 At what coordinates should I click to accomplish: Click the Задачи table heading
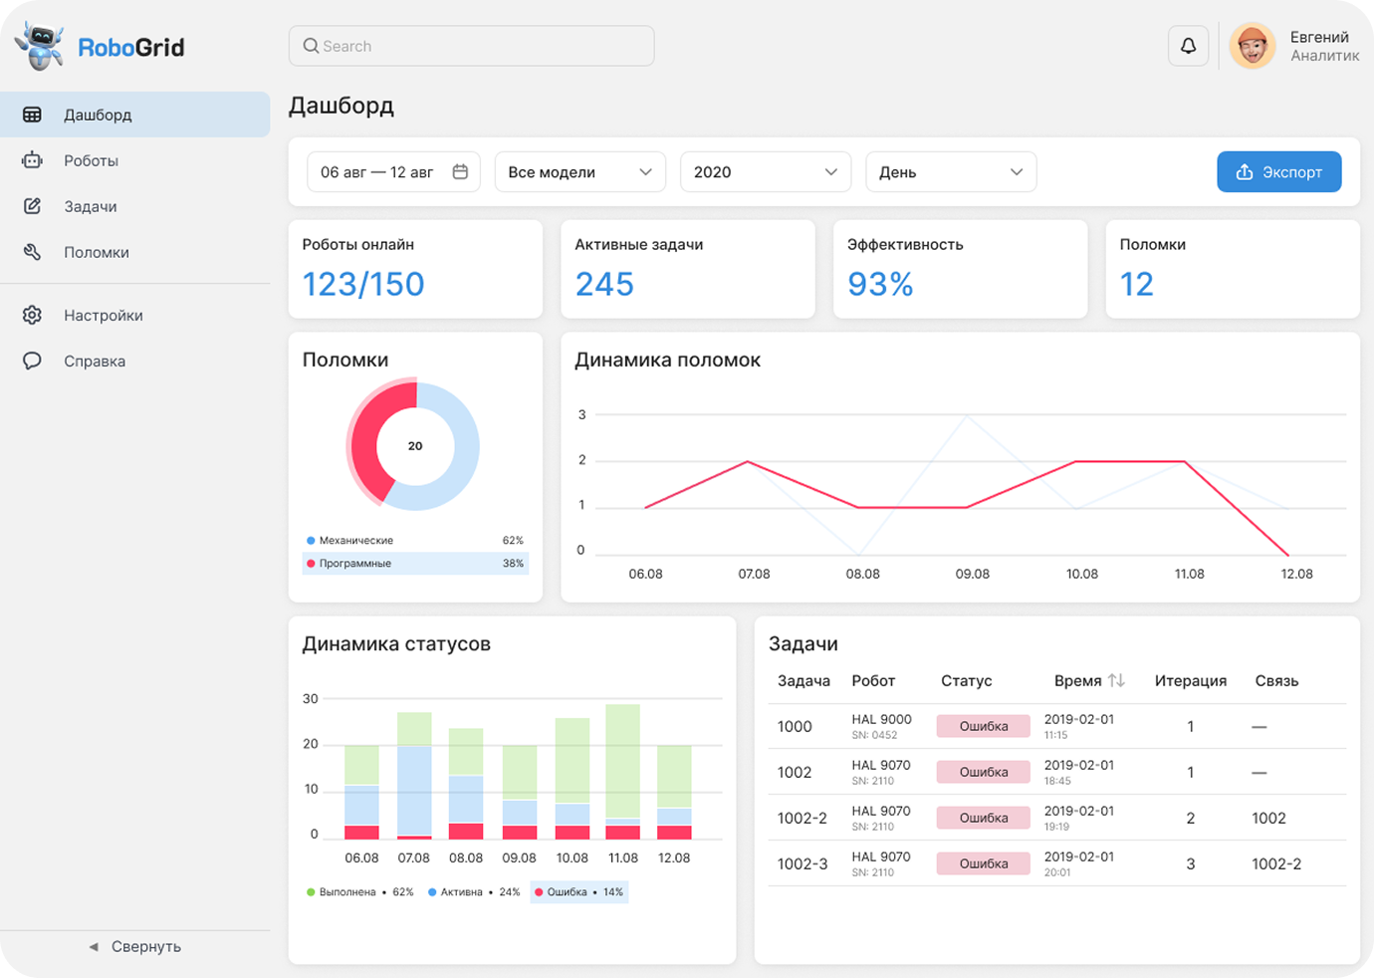(803, 643)
